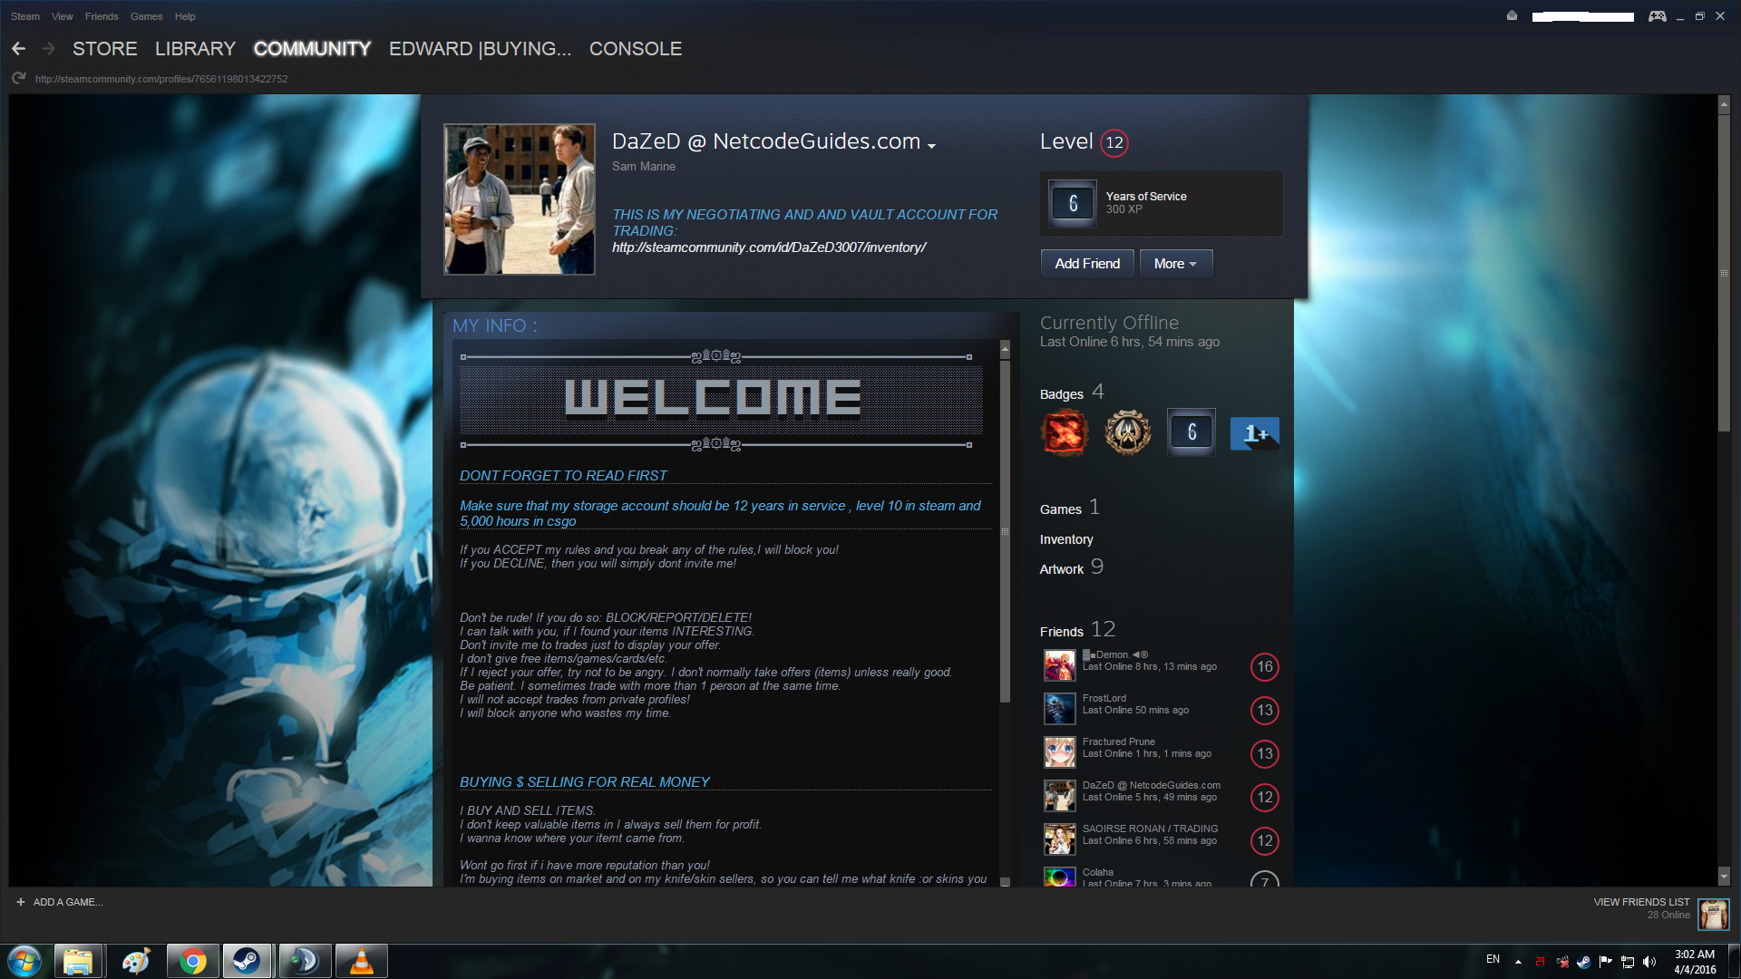Open Chrome from the taskbar
Screen dimensions: 1741x979
(x=192, y=961)
